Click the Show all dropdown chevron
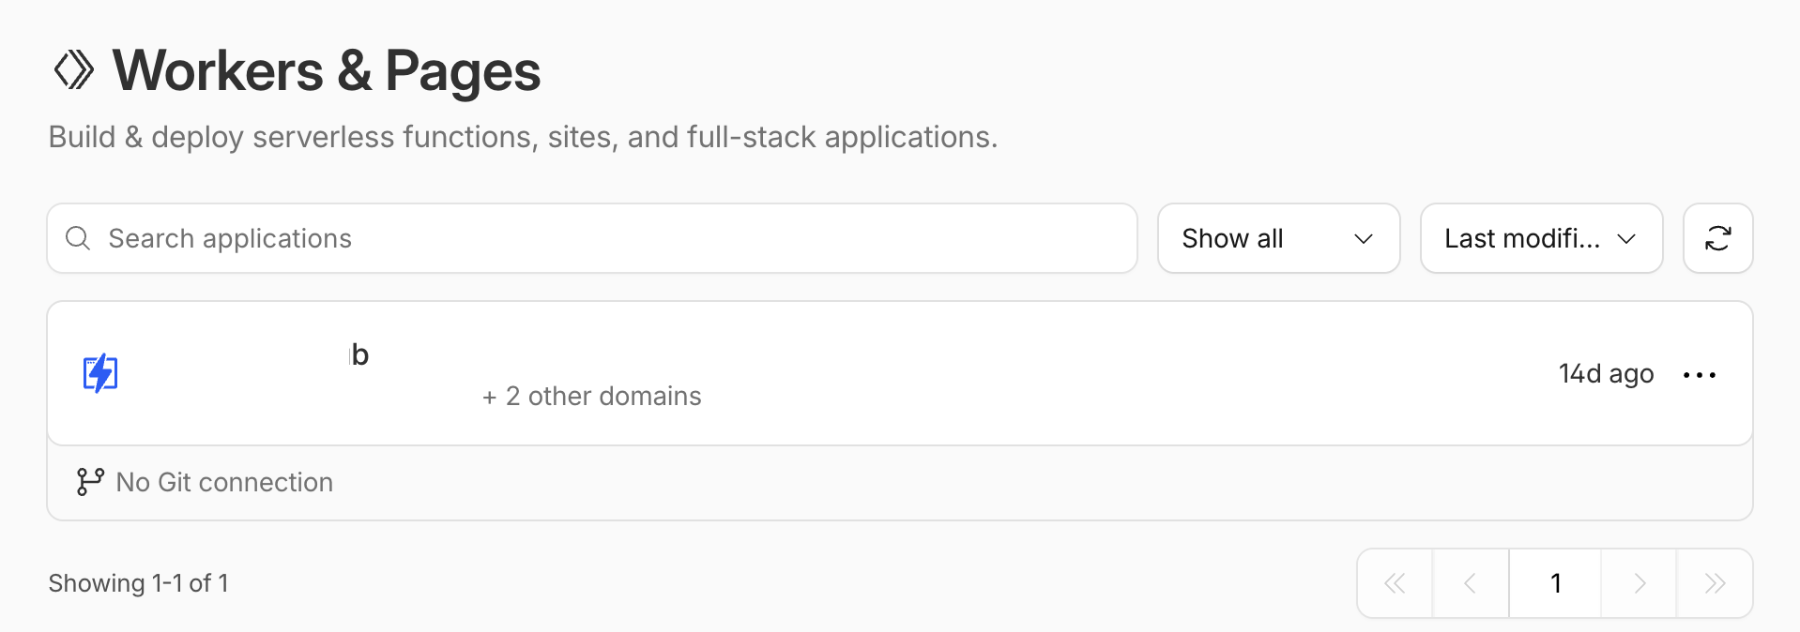The image size is (1800, 632). (x=1364, y=239)
